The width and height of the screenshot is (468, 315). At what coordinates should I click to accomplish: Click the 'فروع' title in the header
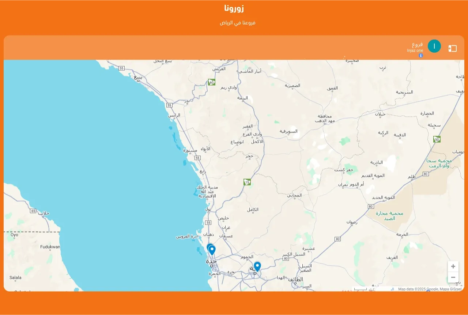coord(417,45)
